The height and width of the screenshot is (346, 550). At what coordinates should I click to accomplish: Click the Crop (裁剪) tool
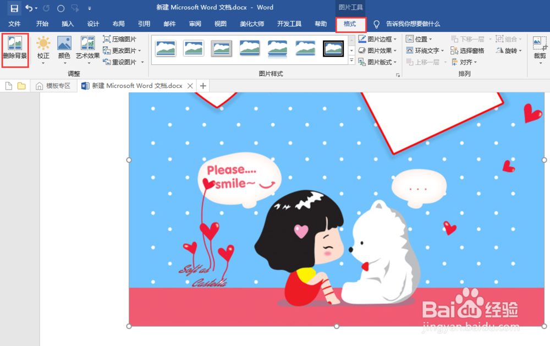click(540, 50)
